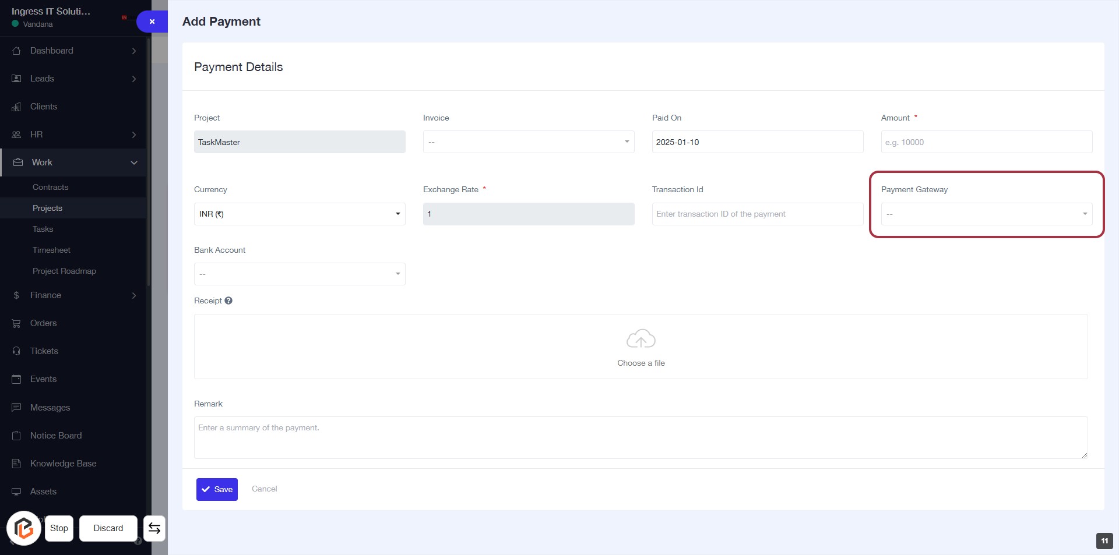Close the Add Payment panel with X

point(152,22)
